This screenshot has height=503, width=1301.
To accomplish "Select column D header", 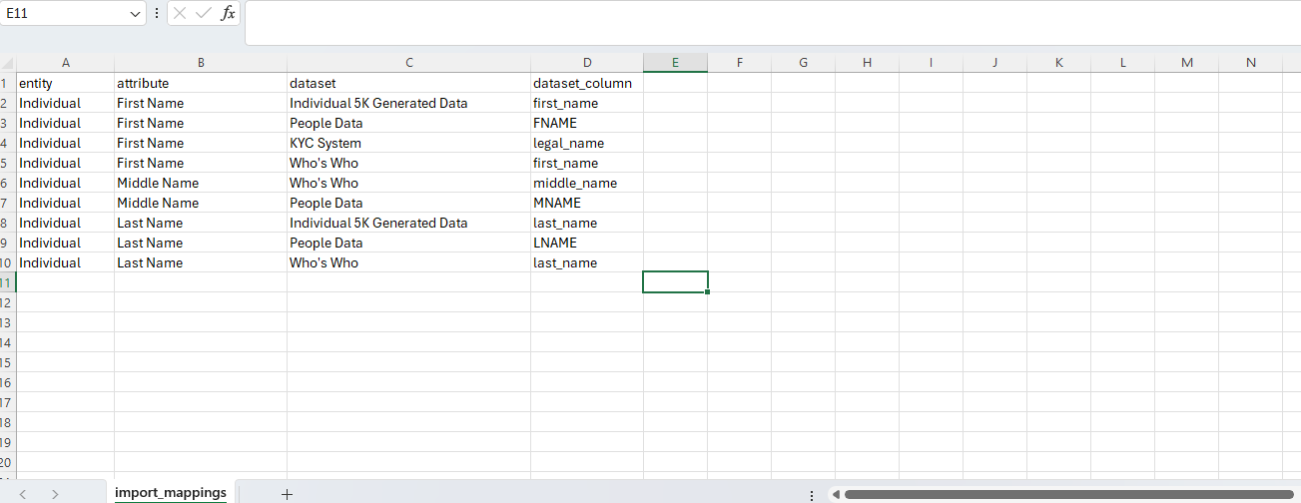I will tap(587, 63).
